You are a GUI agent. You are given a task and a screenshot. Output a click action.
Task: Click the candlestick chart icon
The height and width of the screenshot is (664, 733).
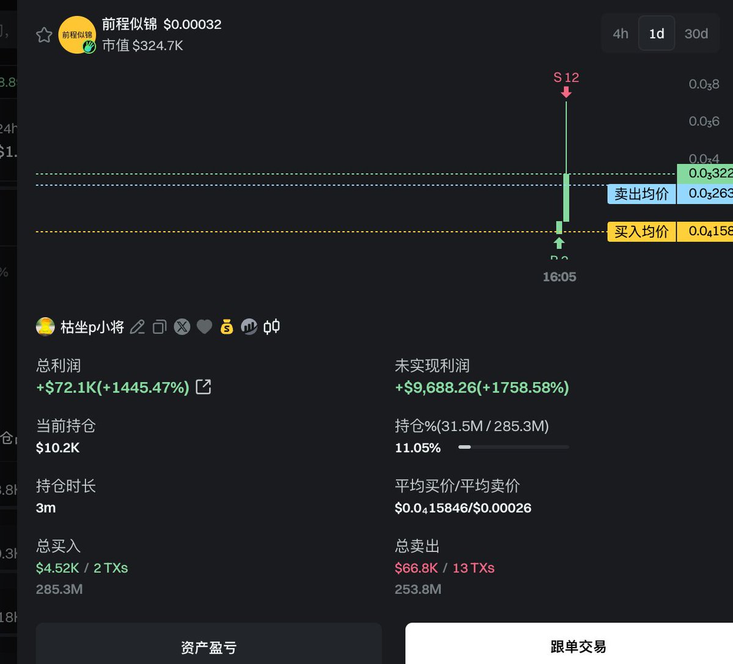pos(272,327)
